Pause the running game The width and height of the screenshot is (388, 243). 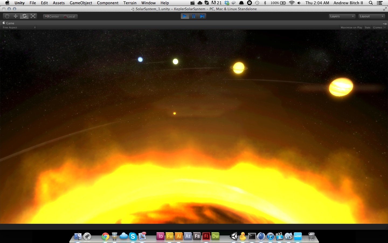click(x=193, y=16)
